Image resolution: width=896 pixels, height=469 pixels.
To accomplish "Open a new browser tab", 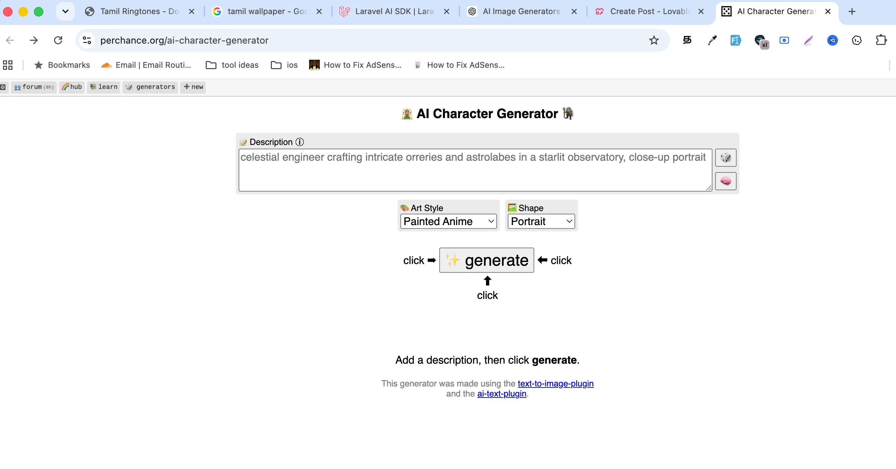I will 852,11.
